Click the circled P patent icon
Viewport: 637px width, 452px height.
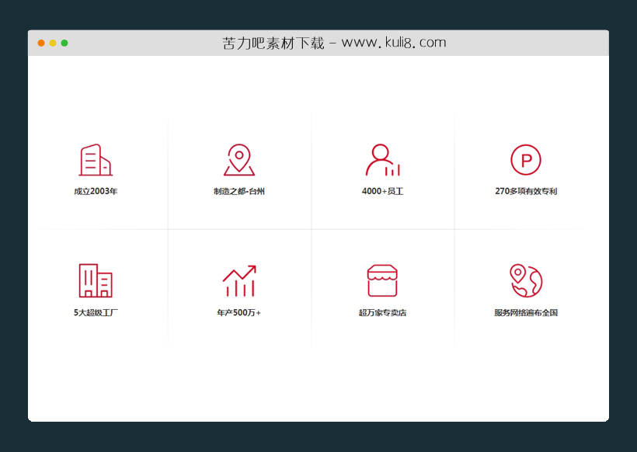coord(527,158)
